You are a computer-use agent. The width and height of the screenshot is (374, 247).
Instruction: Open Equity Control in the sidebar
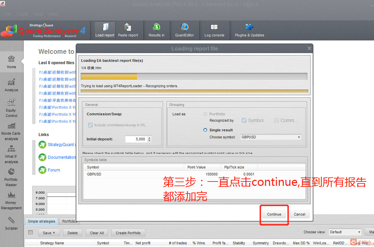[11, 108]
